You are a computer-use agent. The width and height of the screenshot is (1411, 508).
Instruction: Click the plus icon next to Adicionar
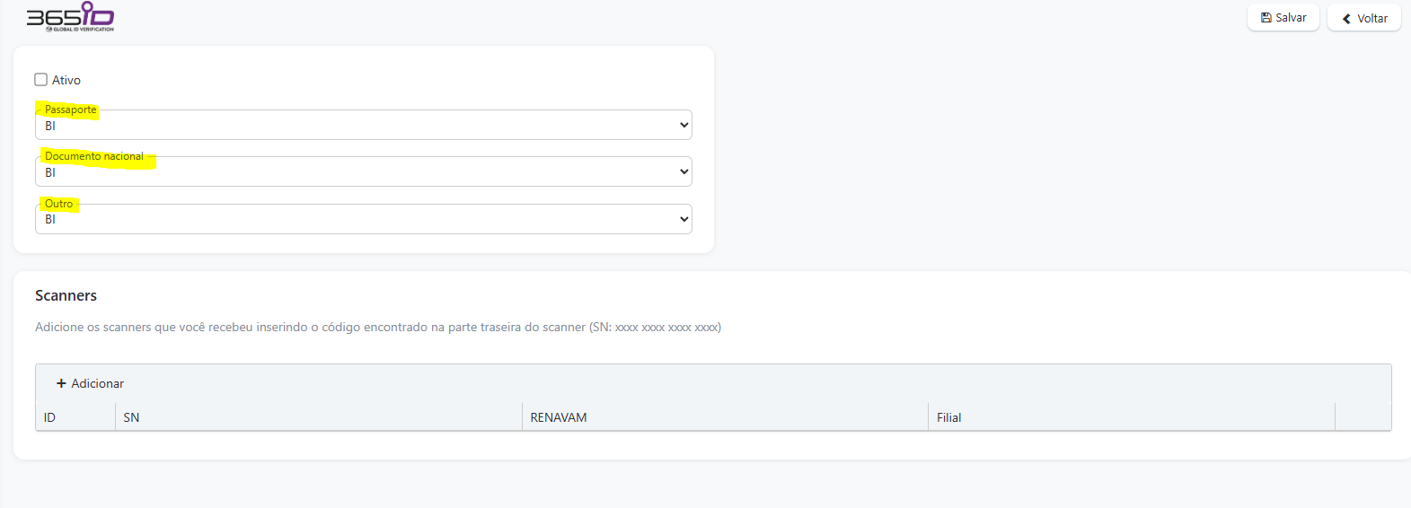(x=61, y=383)
